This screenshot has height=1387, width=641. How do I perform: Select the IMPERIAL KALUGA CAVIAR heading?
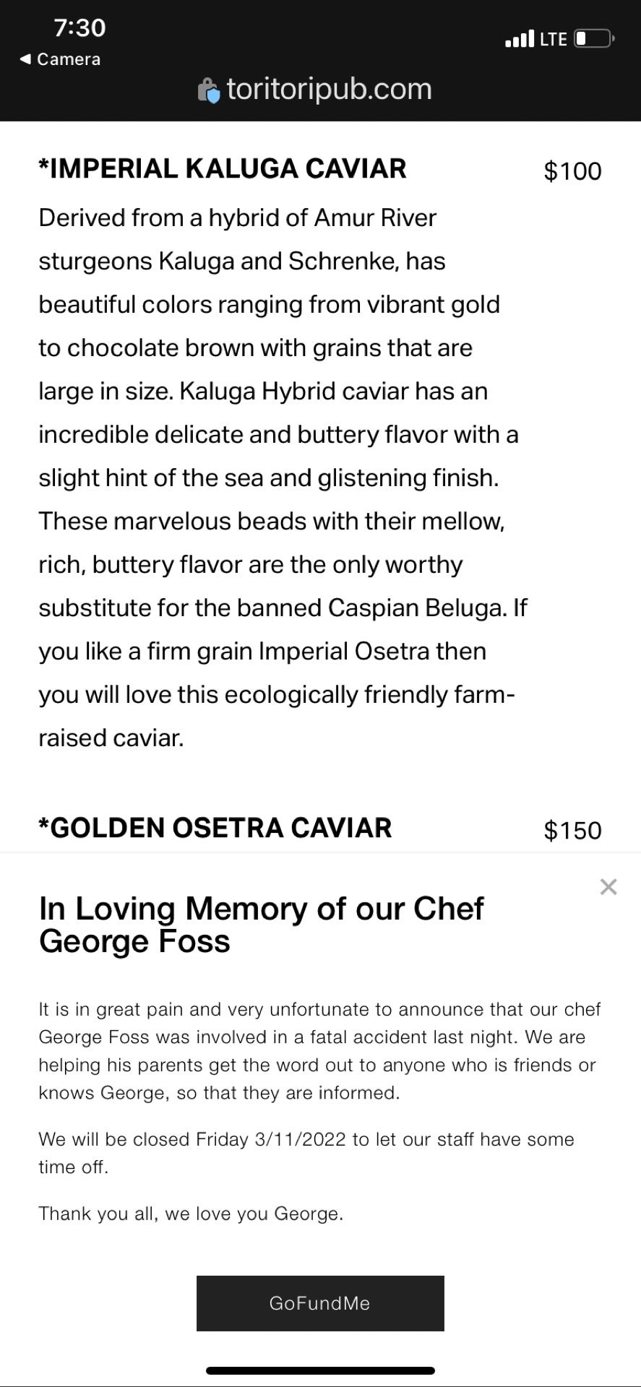coord(223,168)
